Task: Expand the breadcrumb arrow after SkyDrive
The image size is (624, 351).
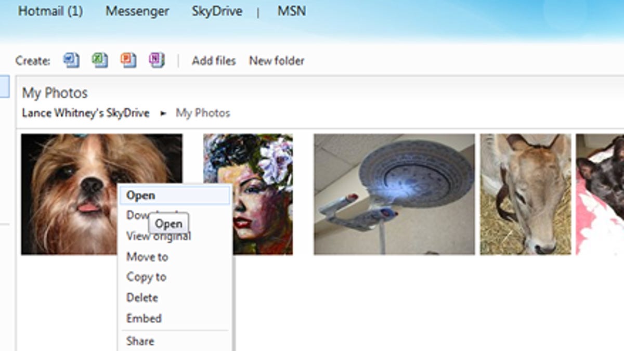Action: click(163, 113)
